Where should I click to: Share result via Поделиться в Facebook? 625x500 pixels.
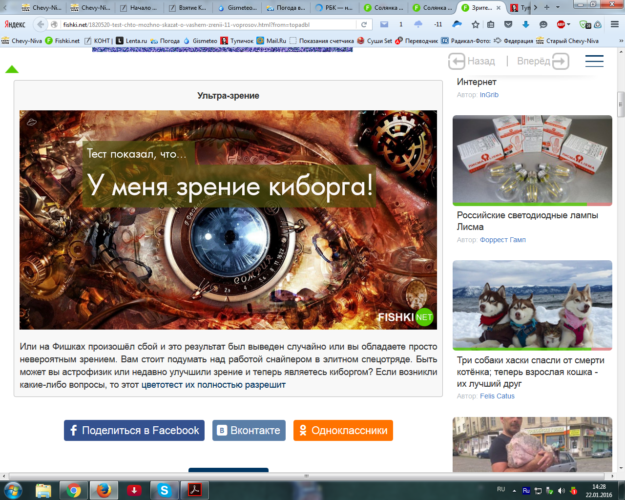[x=134, y=431]
